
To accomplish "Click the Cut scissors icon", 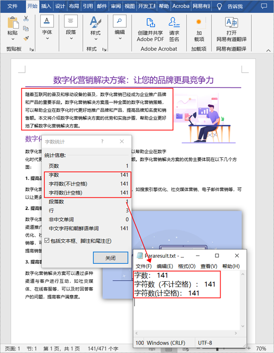I will coord(26,18).
